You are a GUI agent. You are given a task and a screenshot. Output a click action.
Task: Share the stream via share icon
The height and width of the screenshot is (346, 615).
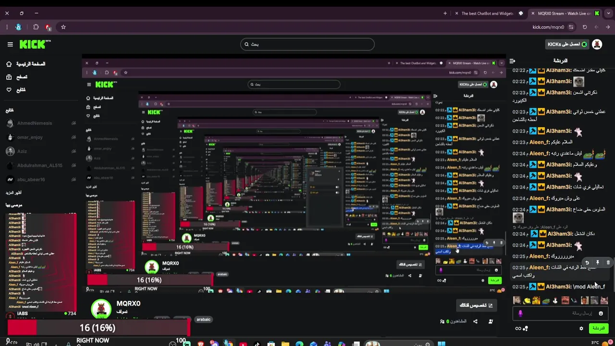475,321
